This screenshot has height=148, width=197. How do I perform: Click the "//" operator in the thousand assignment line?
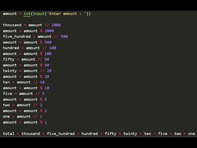(x=47, y=25)
